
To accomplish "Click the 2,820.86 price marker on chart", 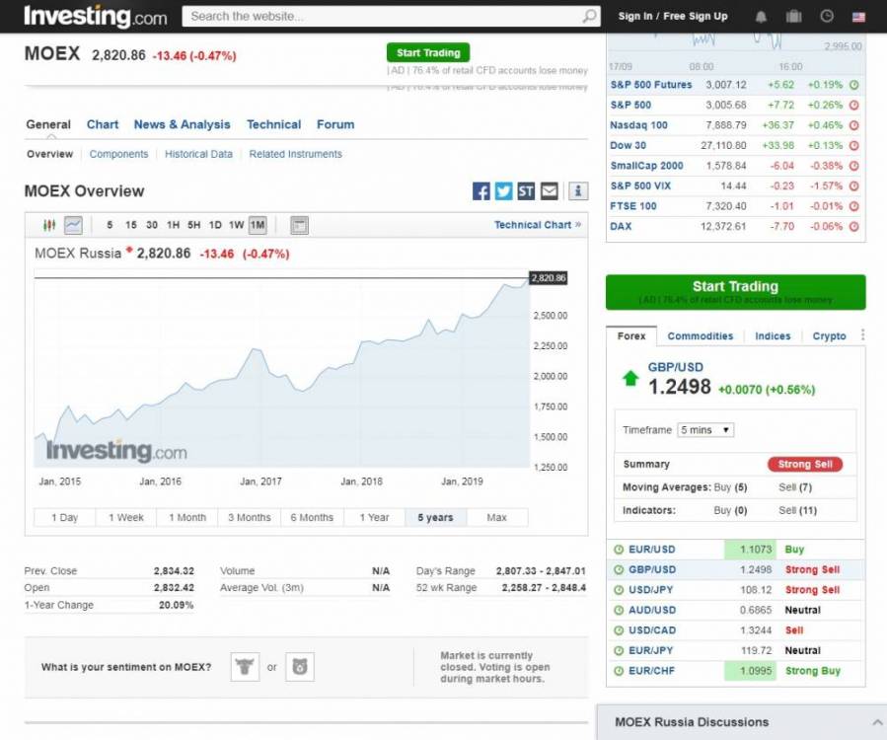I will click(x=549, y=278).
